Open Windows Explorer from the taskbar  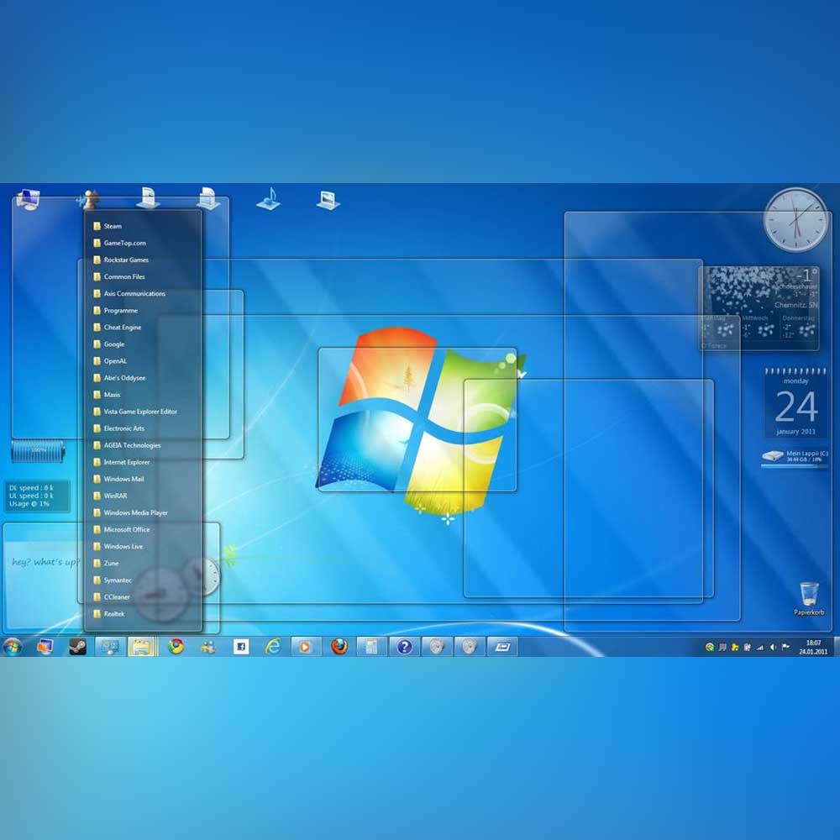coord(142,647)
